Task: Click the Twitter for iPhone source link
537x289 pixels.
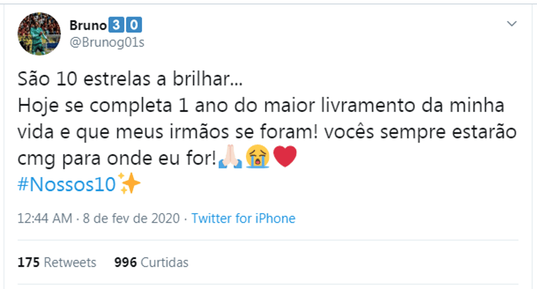Action: point(243,218)
